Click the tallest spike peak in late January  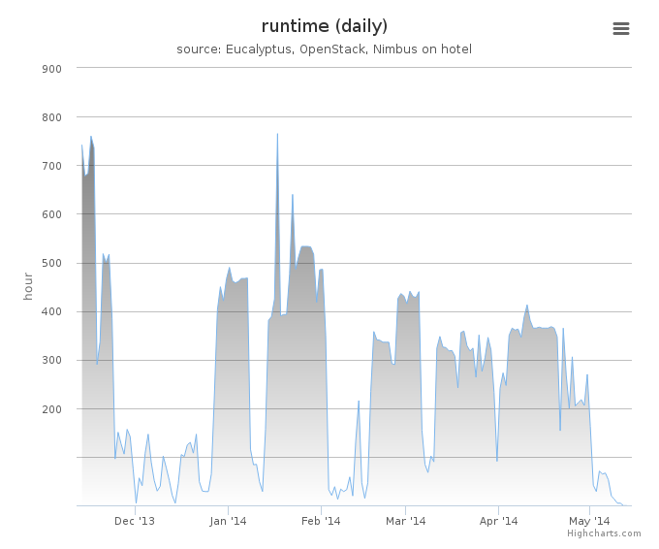click(277, 134)
